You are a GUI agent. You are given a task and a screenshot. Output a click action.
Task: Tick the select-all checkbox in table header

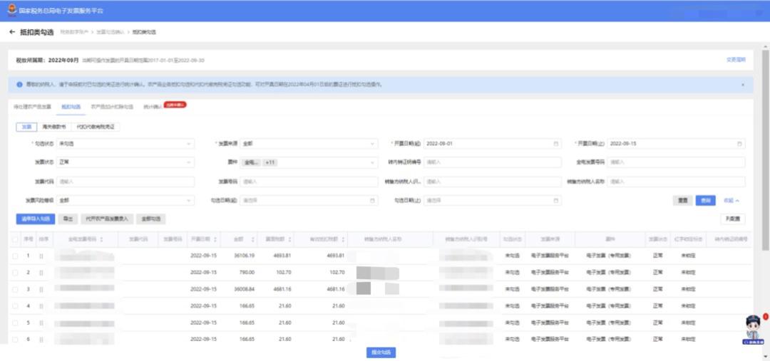tap(16, 240)
